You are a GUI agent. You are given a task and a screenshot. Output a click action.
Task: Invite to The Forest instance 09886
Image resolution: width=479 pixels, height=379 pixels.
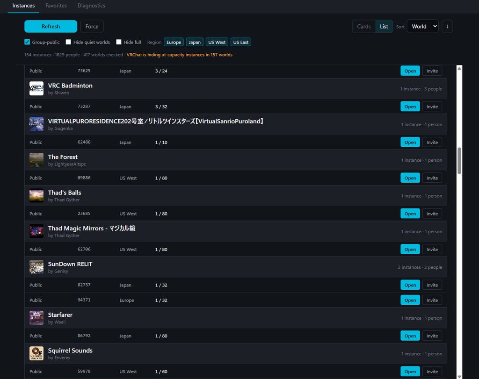tap(432, 178)
